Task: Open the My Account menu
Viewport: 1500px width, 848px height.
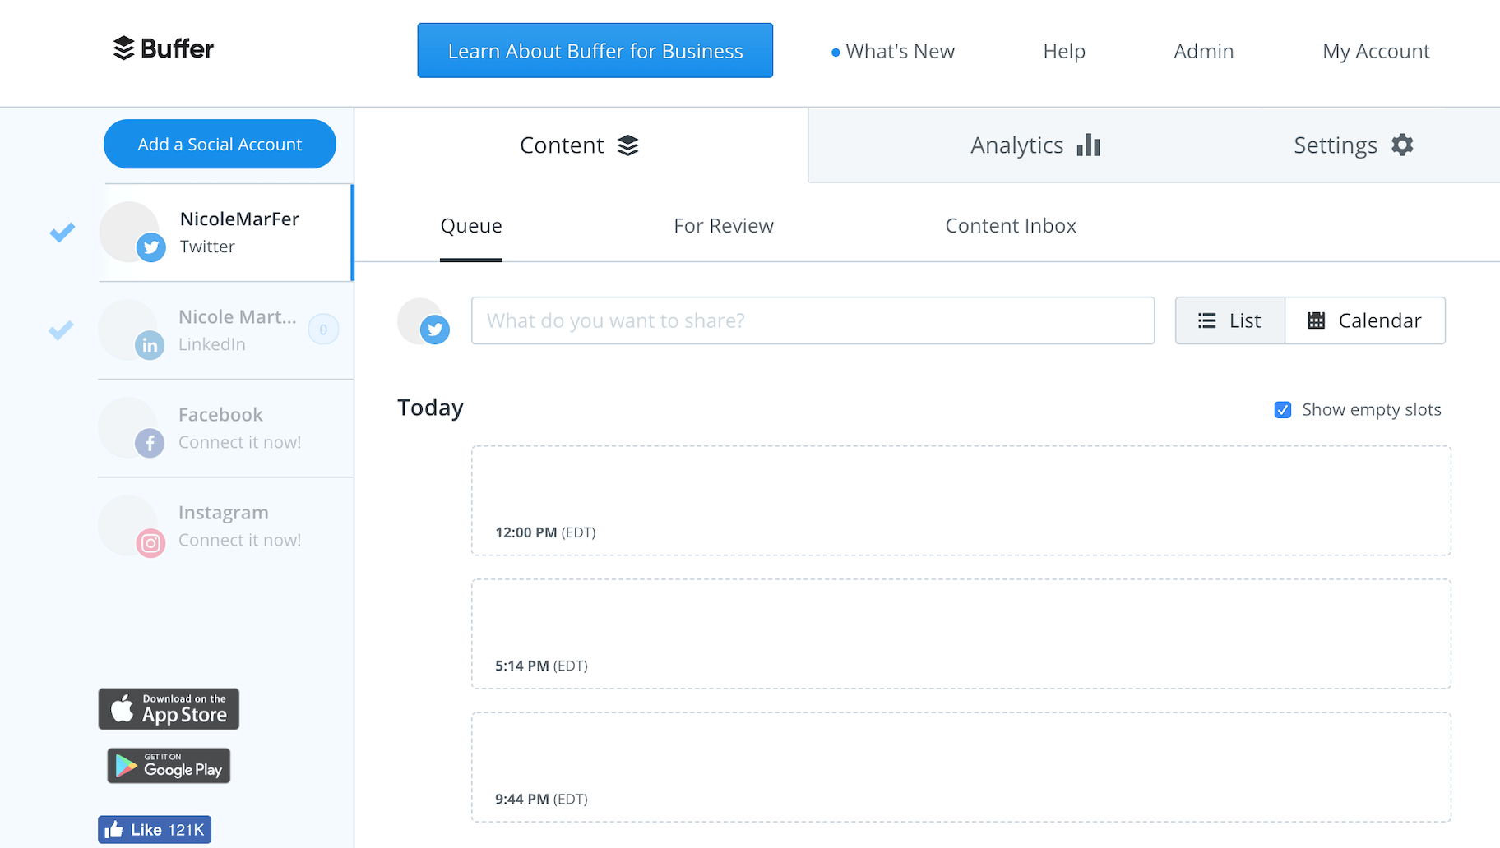Action: pos(1376,51)
